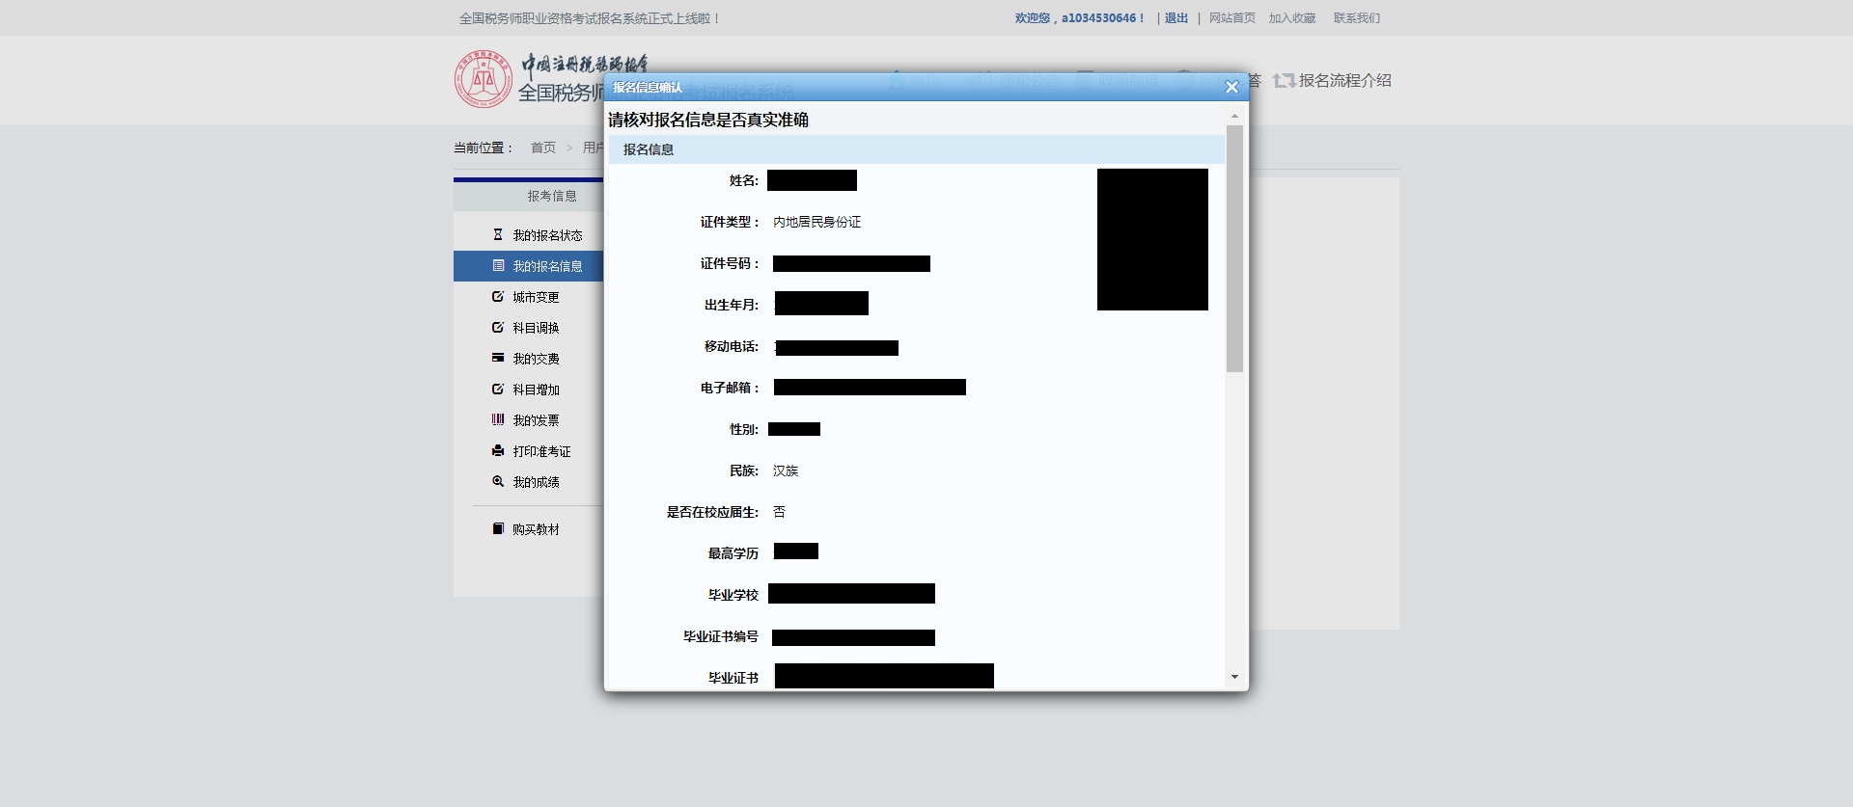The image size is (1853, 807).
Task: Click the barcode icon beside 我的发票
Action: 498,419
